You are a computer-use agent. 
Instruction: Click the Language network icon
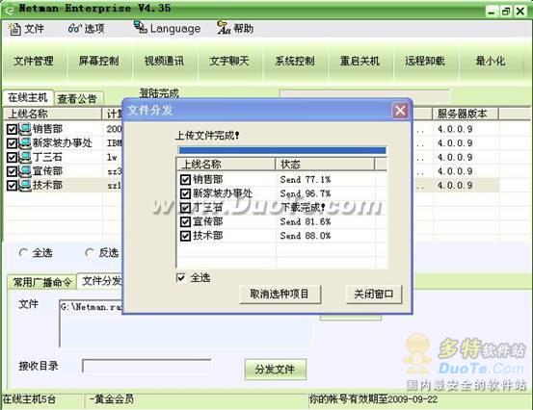click(140, 28)
